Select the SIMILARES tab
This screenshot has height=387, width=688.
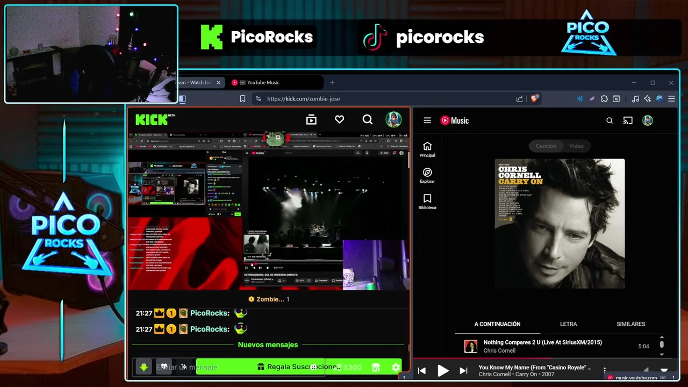tap(630, 324)
